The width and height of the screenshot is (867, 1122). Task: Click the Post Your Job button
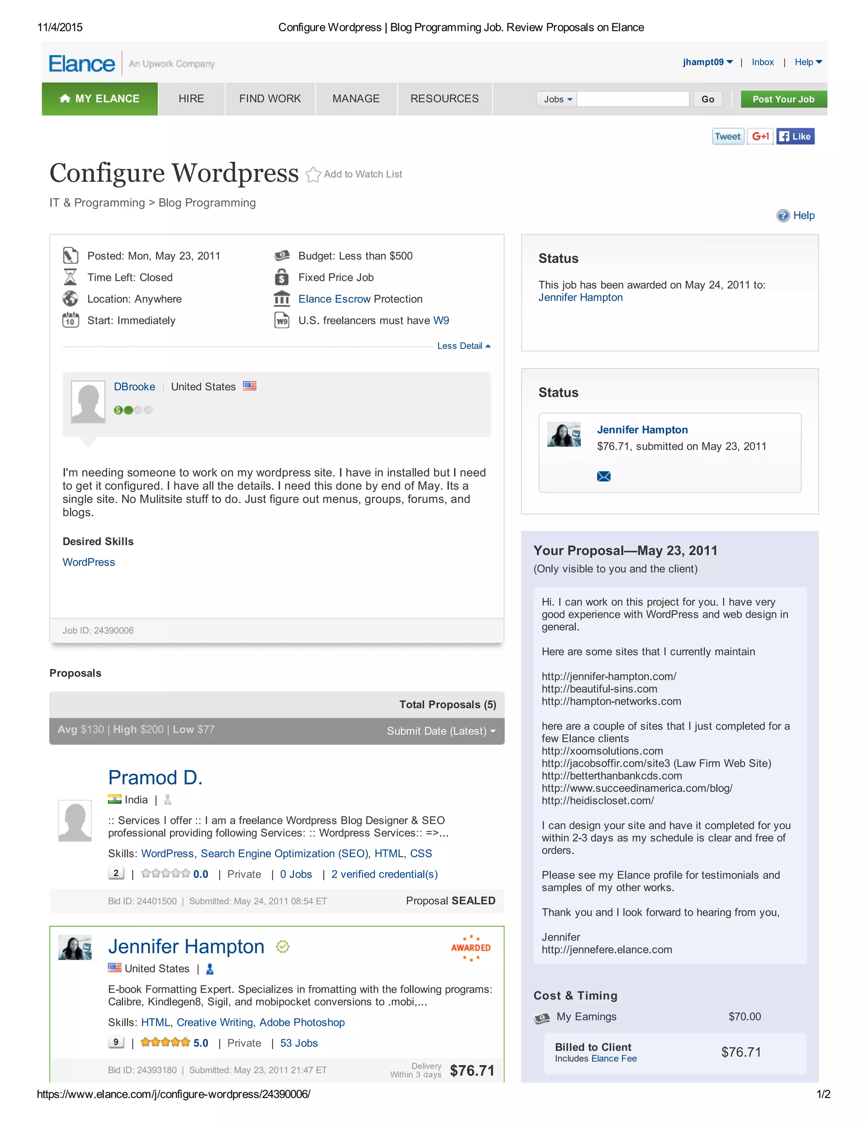(x=783, y=99)
